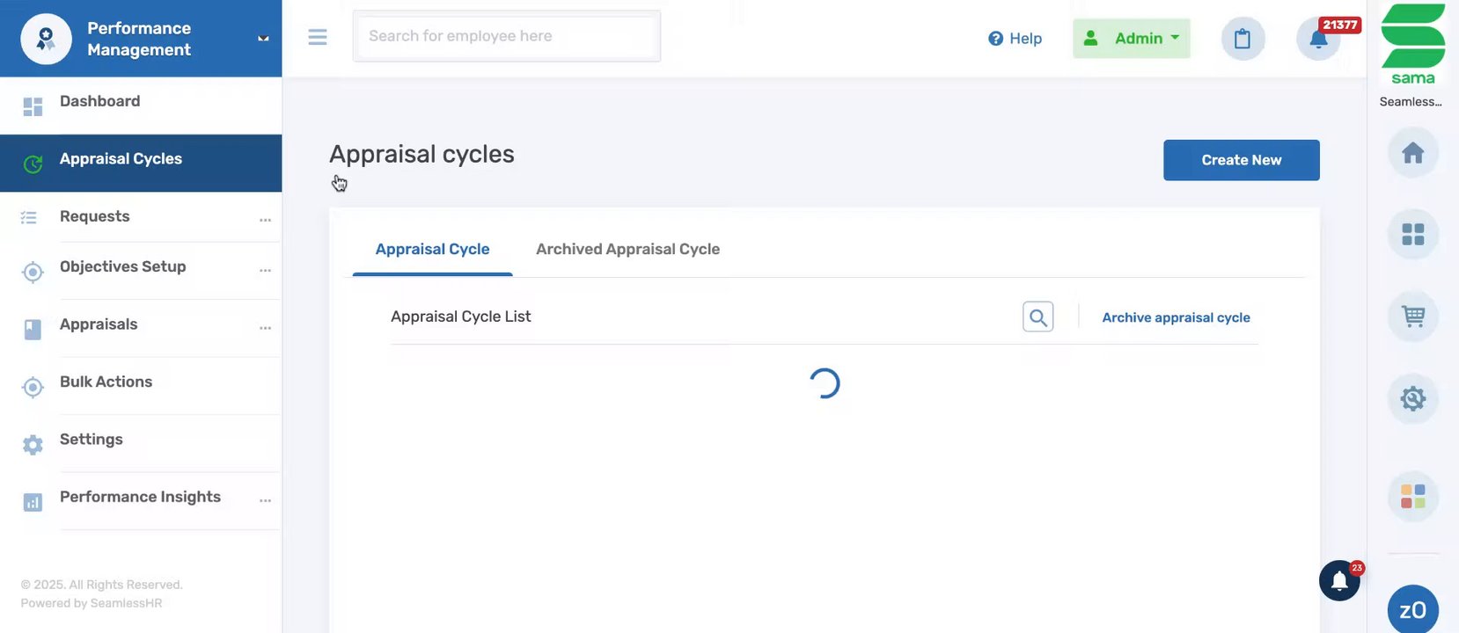Click the search magnifier in Appraisal Cycle List

click(1037, 317)
